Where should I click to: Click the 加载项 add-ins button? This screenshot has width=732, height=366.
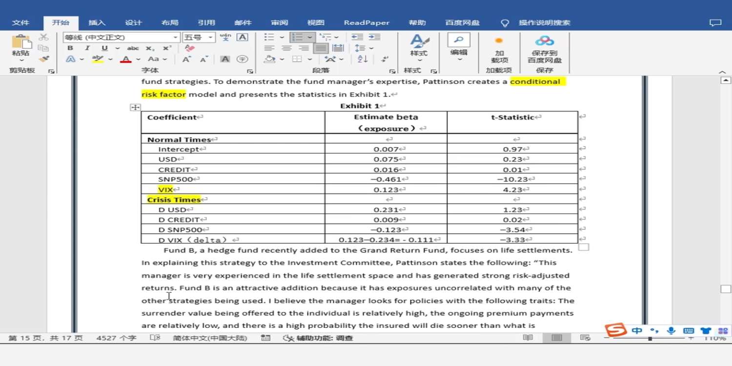coord(499,50)
